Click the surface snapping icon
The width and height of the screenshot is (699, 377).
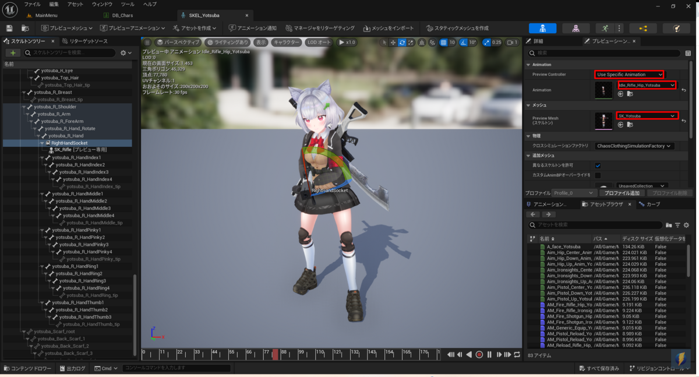pos(433,42)
